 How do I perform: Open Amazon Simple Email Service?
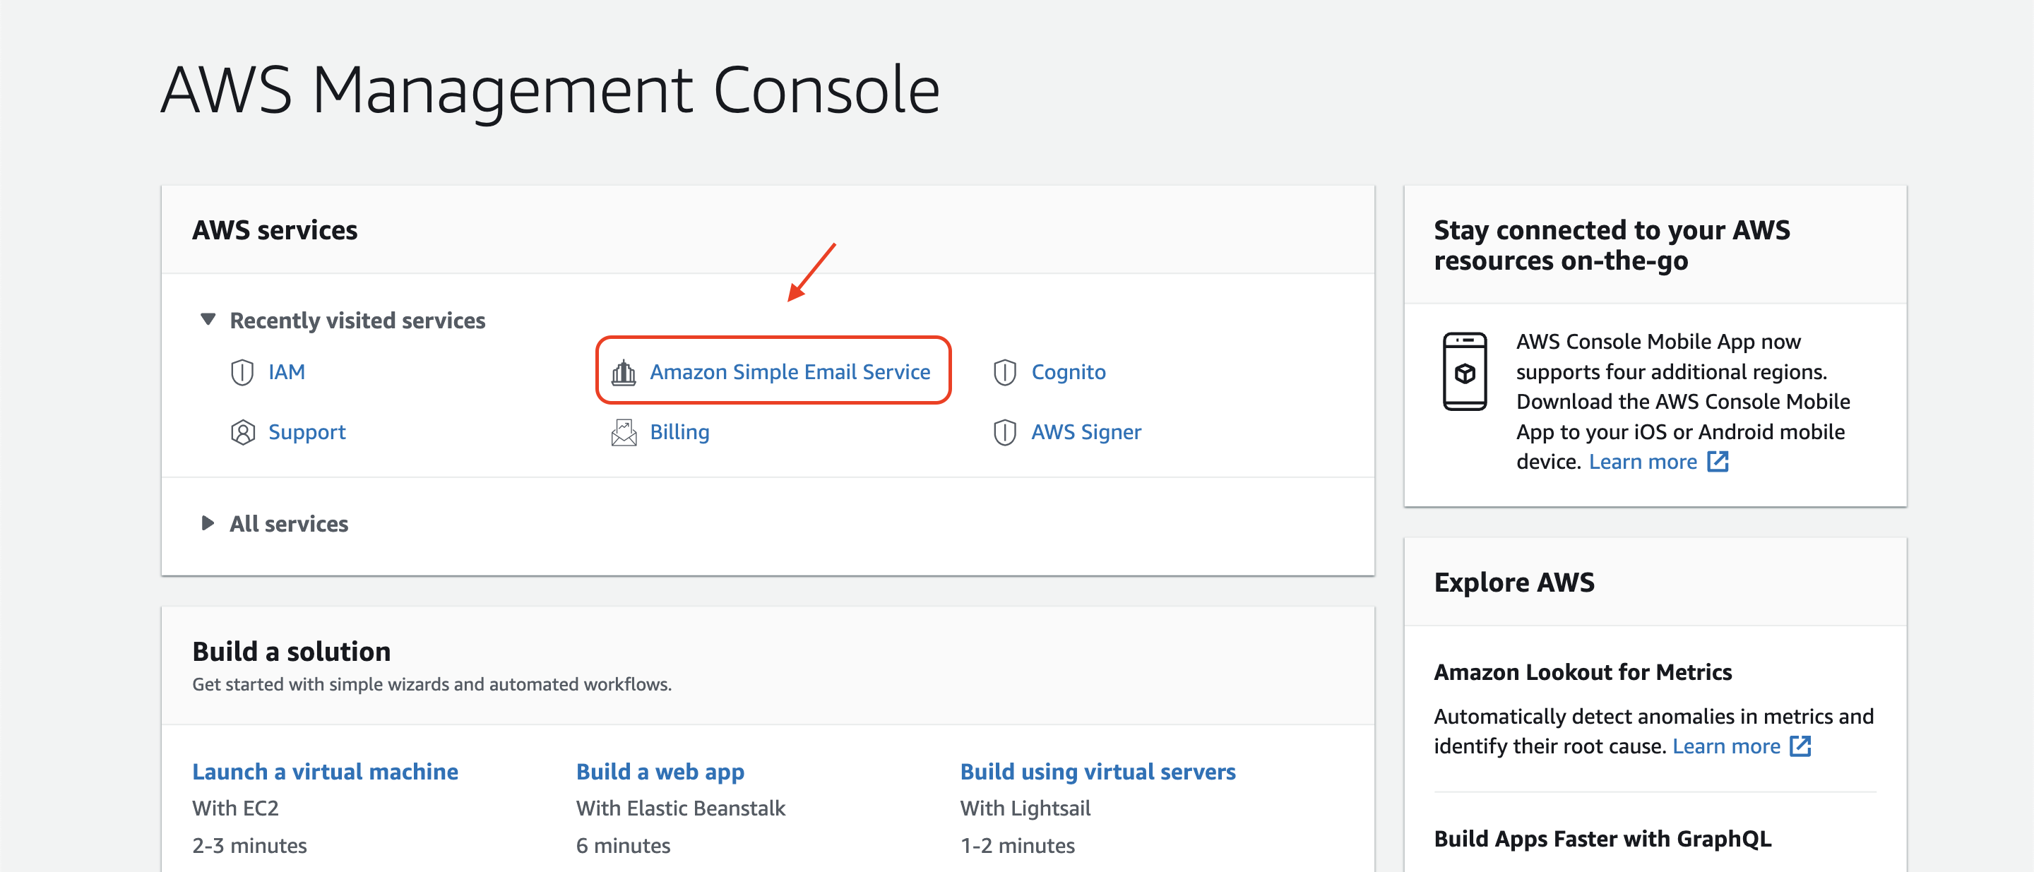click(x=790, y=371)
